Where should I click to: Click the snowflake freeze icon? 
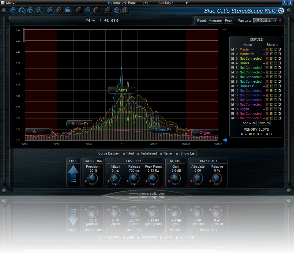(x=125, y=11)
